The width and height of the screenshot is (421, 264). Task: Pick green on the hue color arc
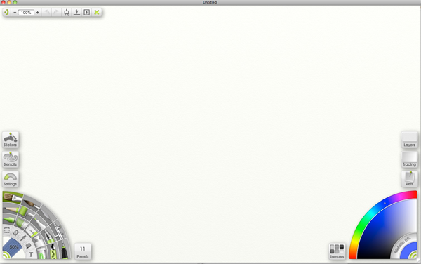tap(362, 223)
